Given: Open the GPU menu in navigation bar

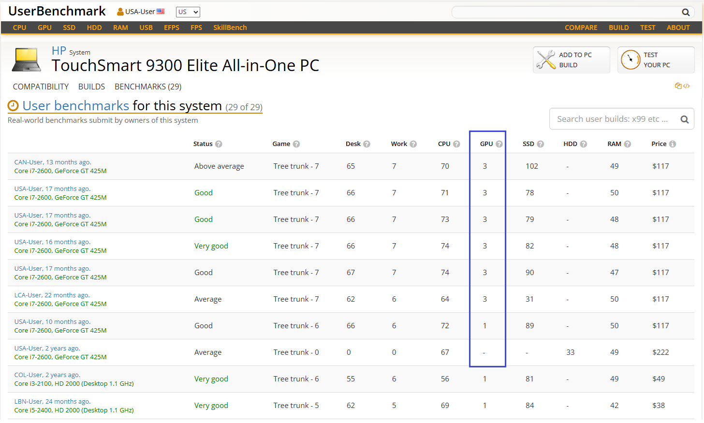Looking at the screenshot, I should pos(44,28).
